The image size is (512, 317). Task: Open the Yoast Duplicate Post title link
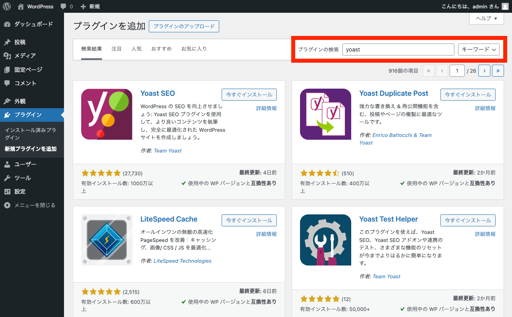[394, 93]
